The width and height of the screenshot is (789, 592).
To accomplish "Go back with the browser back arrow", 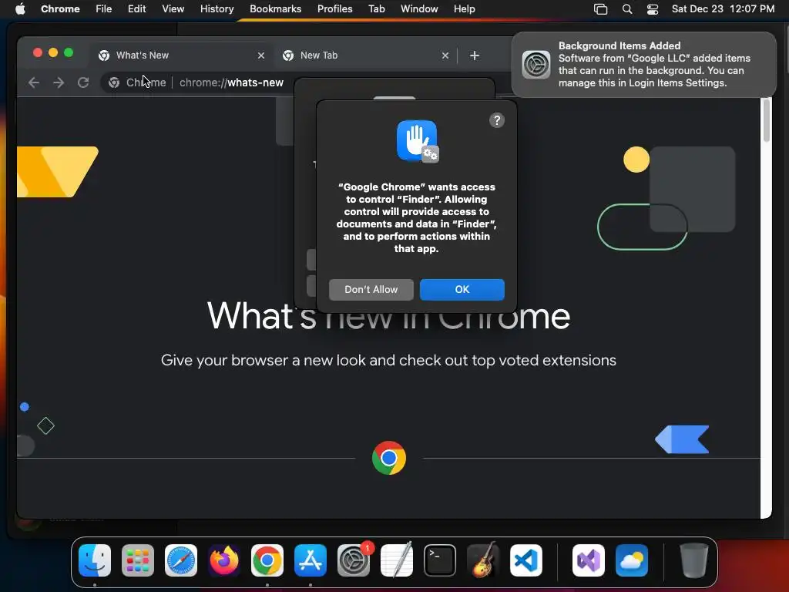I will [34, 82].
